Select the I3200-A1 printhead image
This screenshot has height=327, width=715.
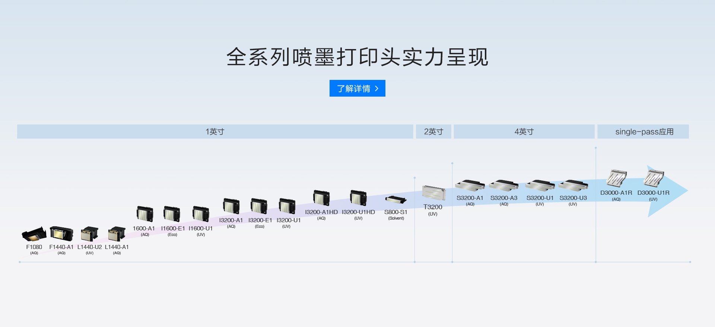[x=231, y=206]
